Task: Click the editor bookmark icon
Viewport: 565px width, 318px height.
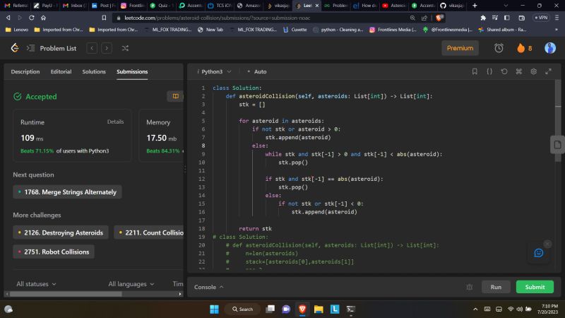Action: pyautogui.click(x=475, y=71)
